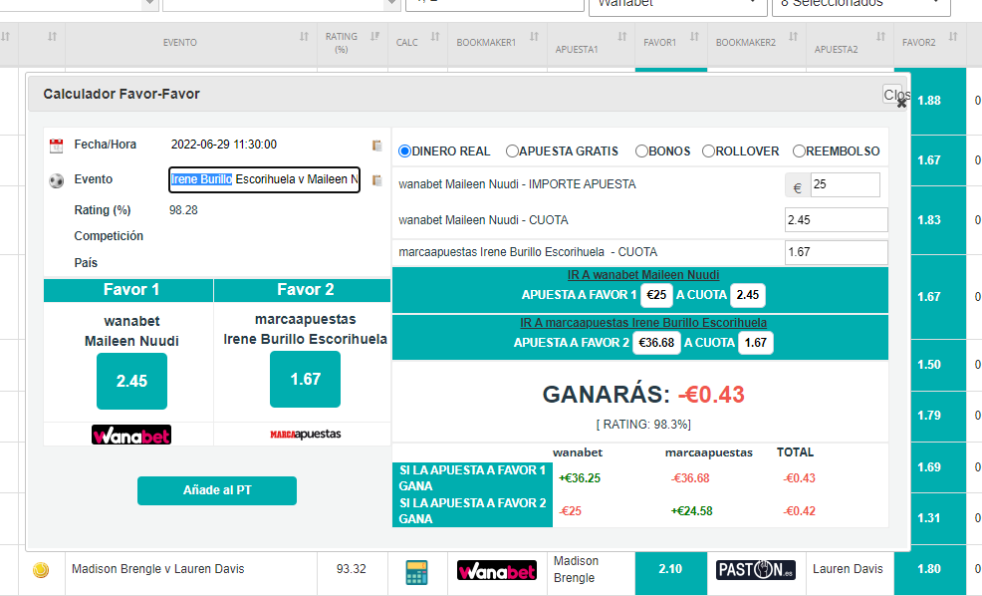The image size is (982, 596).
Task: Sort table by APUESTA1 column
Action: click(x=621, y=36)
